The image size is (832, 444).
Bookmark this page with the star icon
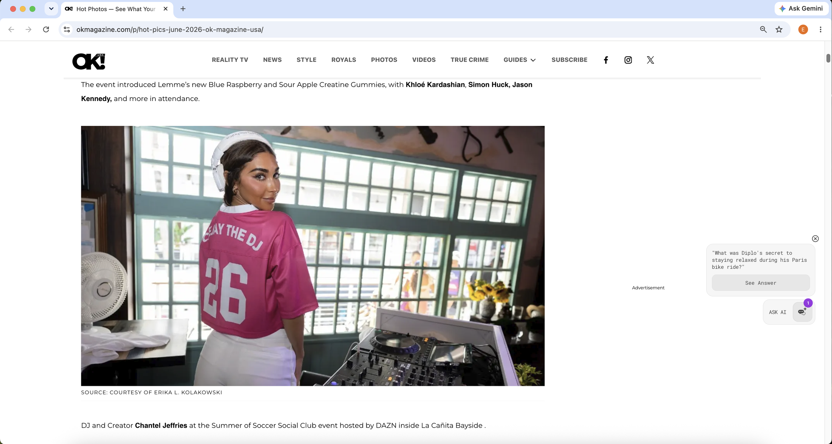(779, 30)
